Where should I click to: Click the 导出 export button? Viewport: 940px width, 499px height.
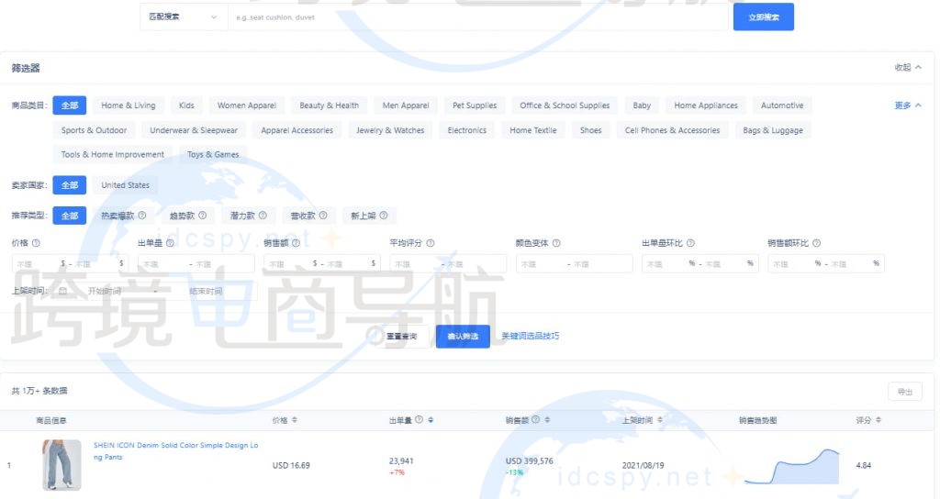(904, 392)
